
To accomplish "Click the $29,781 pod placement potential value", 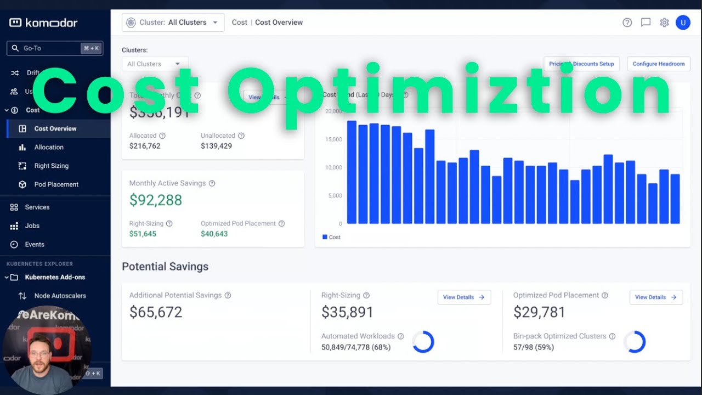I will click(539, 312).
